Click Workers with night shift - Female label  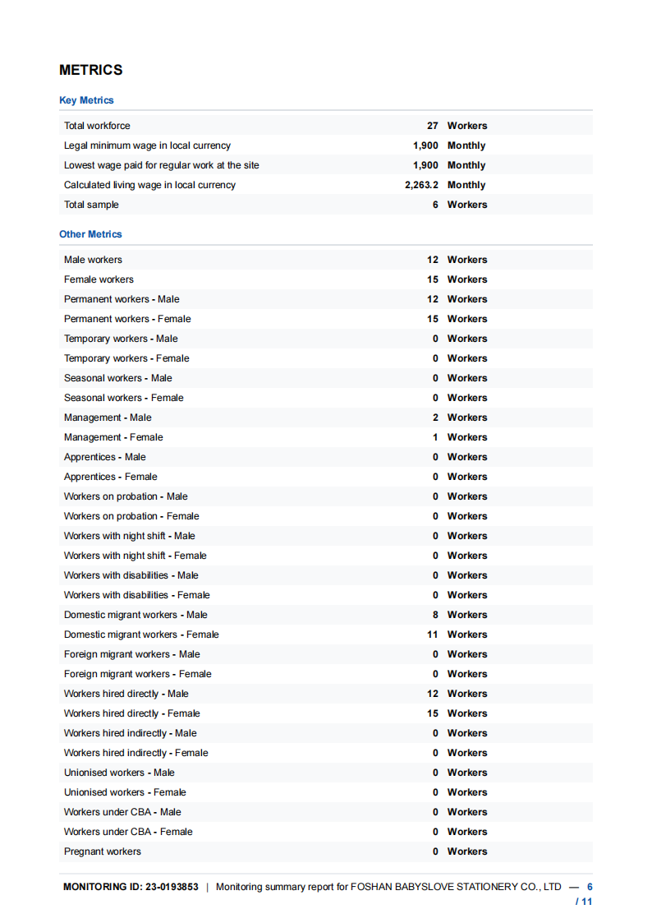pos(135,556)
